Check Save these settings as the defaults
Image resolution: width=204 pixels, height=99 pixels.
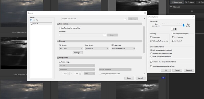tap(151, 66)
